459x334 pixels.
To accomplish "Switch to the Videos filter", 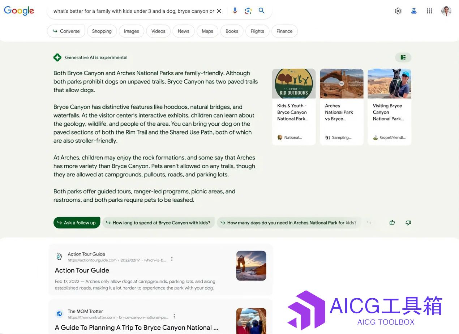I will click(x=158, y=31).
